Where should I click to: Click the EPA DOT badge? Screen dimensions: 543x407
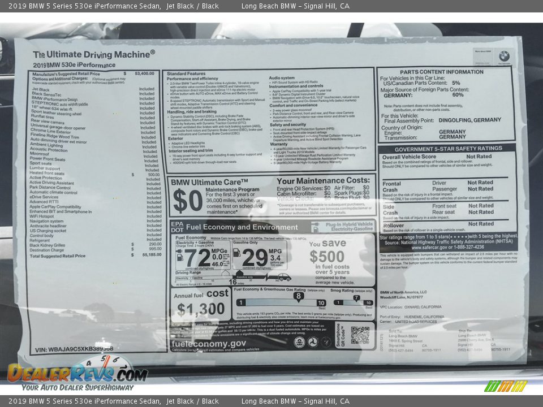177,227
